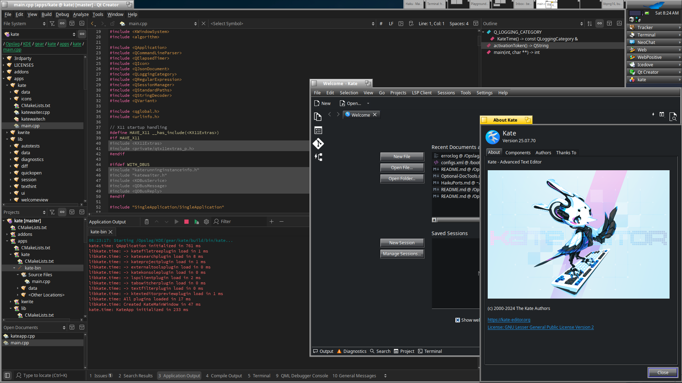
Task: Sort the Outline alphabetically
Action: (590, 23)
